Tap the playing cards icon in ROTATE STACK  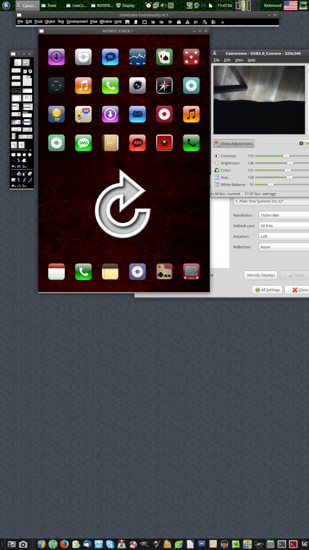coord(164,57)
